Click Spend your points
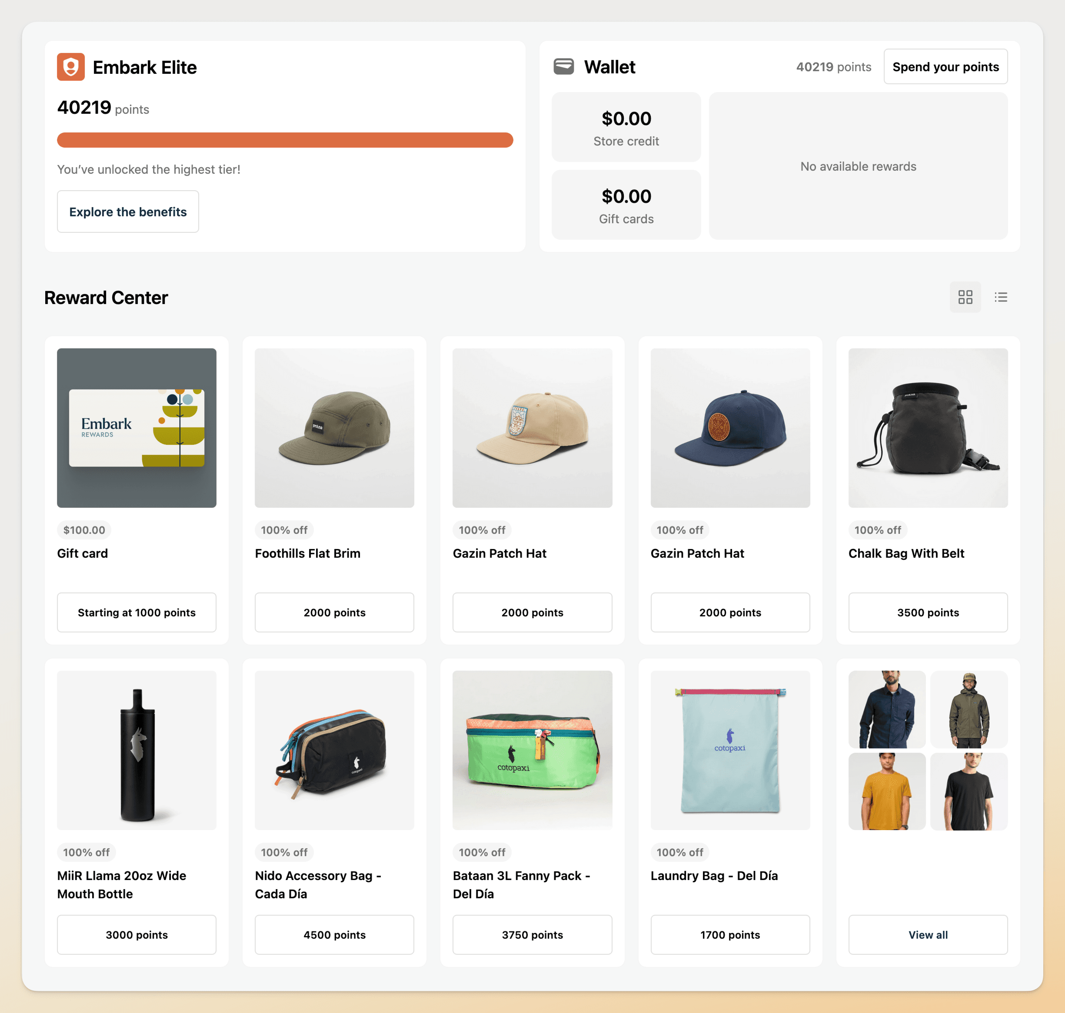1065x1013 pixels. [945, 66]
